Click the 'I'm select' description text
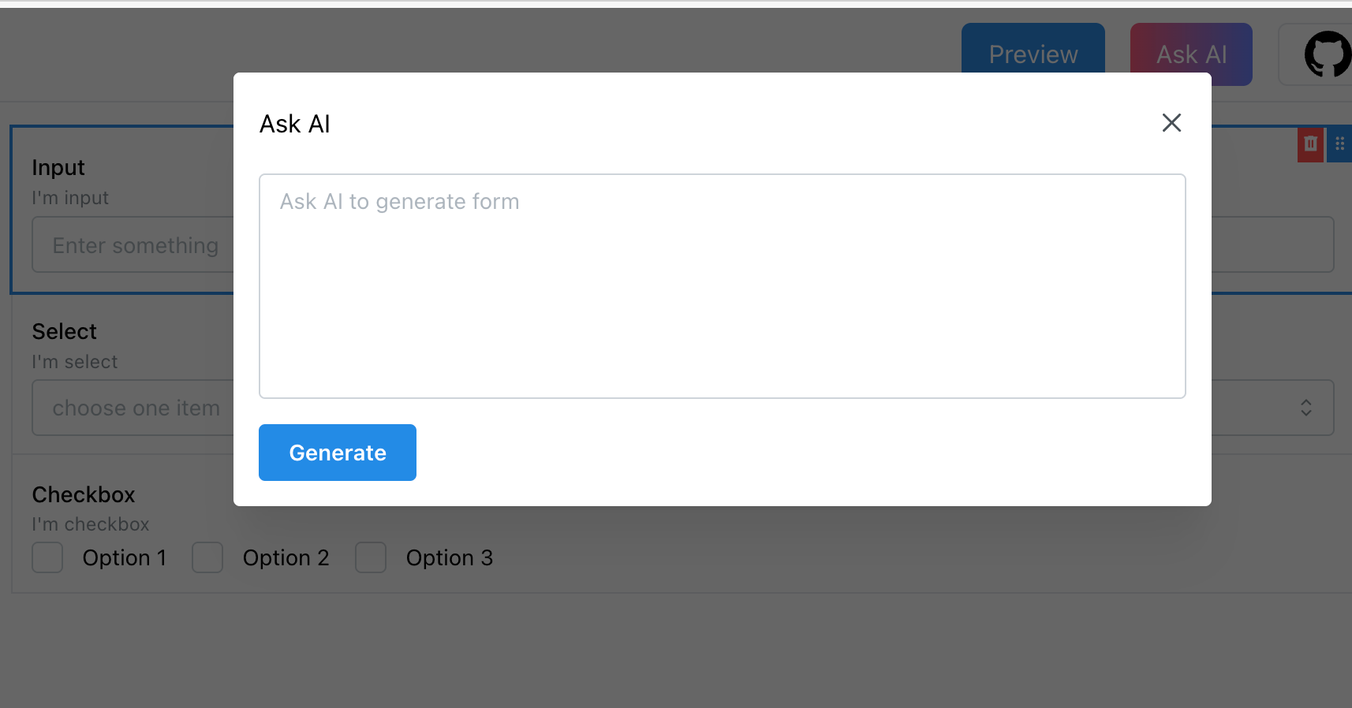This screenshot has width=1352, height=708. pyautogui.click(x=75, y=362)
